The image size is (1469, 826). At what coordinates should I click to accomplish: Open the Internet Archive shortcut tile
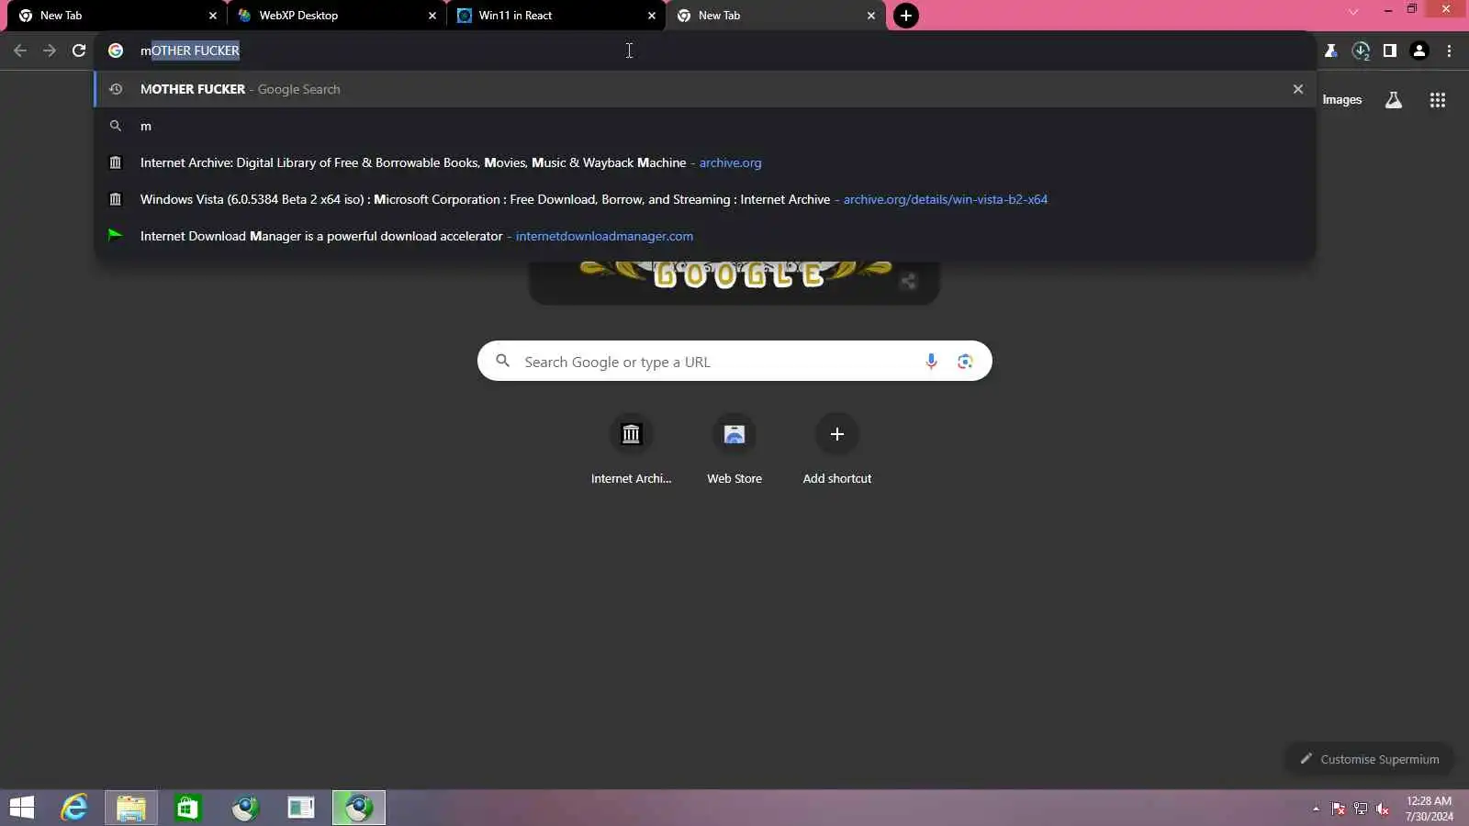click(x=631, y=450)
